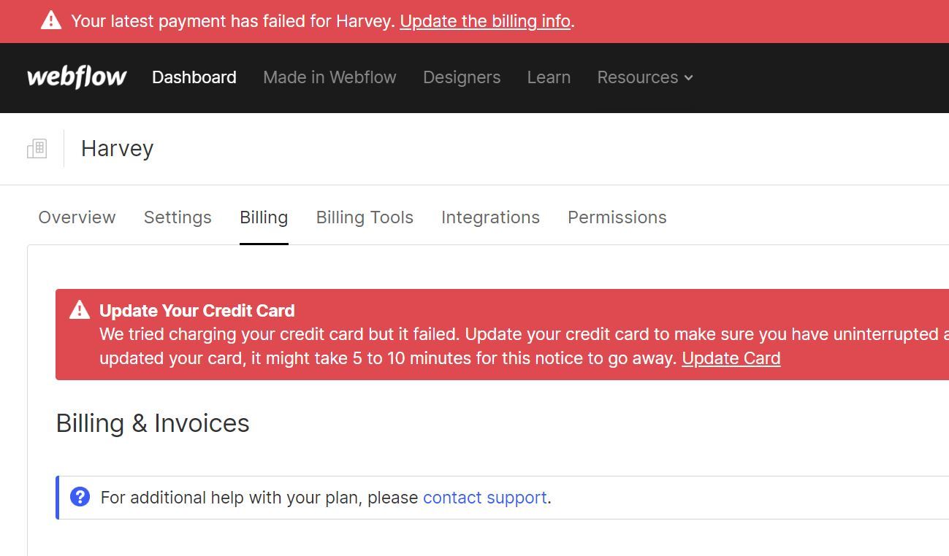Image resolution: width=949 pixels, height=556 pixels.
Task: Click the Update the billing info link
Action: click(485, 21)
